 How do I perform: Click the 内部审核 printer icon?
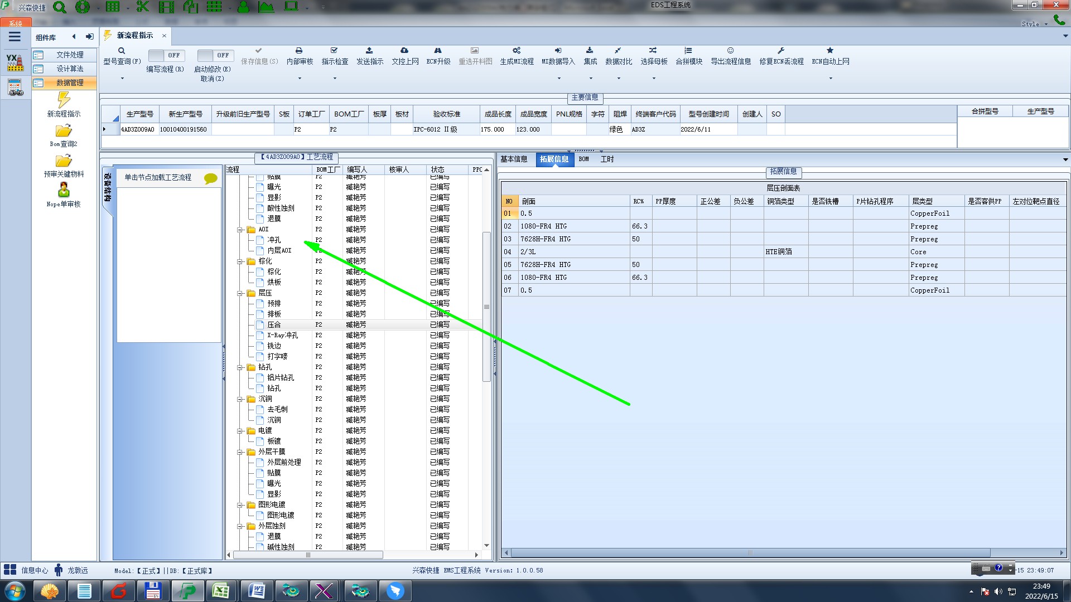299,51
